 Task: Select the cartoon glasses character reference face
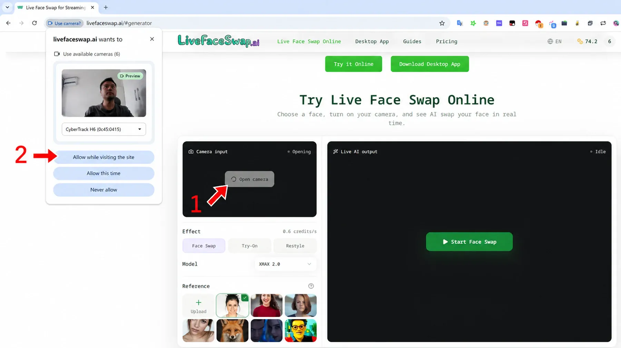(301, 331)
